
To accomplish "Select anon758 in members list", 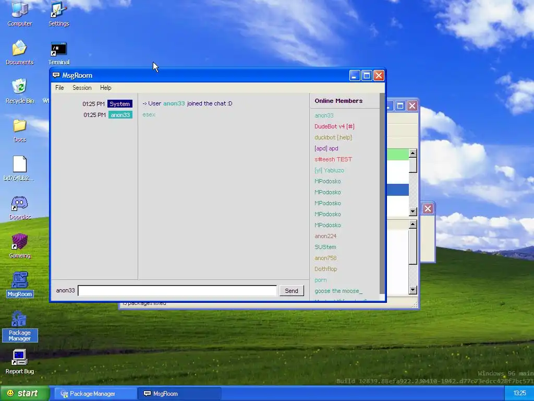I will [325, 258].
